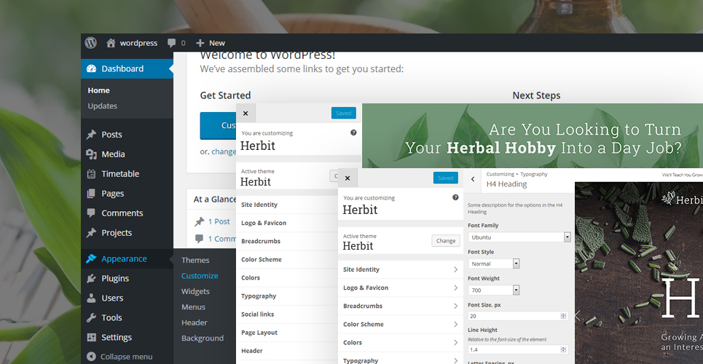Select Home under Dashboard

point(98,90)
